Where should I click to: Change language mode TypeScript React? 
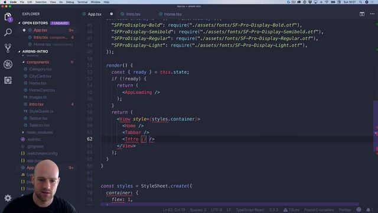(x=250, y=210)
